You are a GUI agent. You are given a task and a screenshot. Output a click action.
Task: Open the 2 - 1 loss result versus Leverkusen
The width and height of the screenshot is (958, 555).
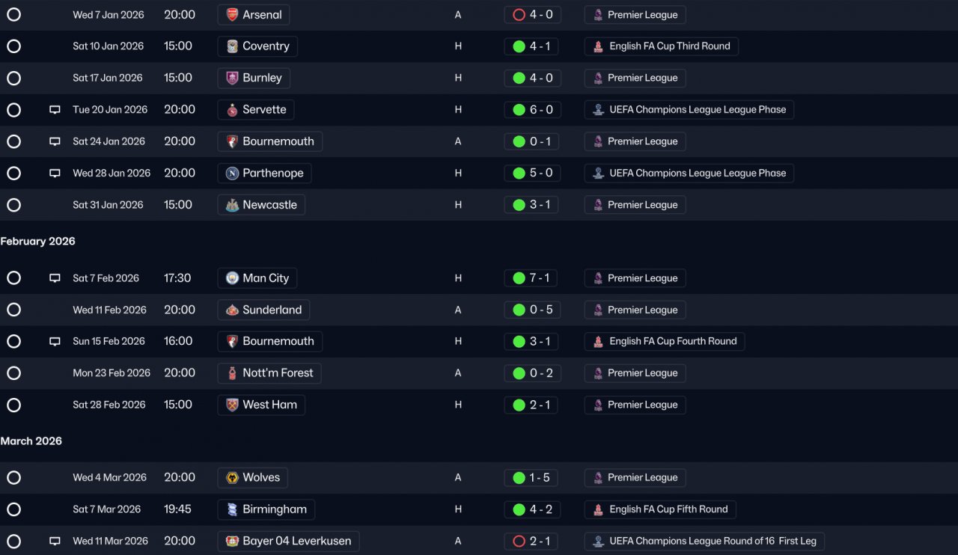[531, 541]
